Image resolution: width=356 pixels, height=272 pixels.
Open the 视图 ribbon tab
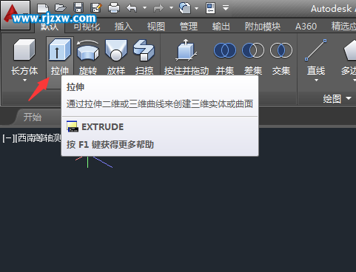(156, 27)
